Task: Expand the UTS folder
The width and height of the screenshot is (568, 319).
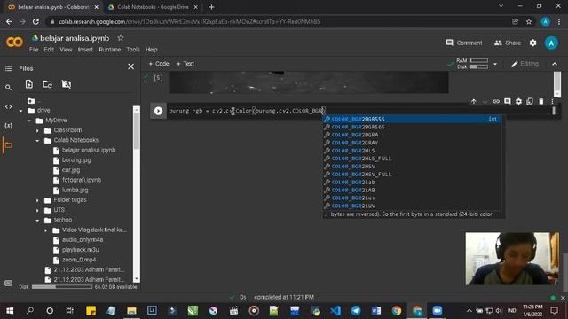Action: click(37, 210)
